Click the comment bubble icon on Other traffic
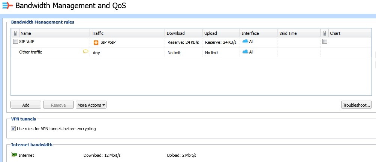The height and width of the screenshot is (162, 376). [x=85, y=52]
